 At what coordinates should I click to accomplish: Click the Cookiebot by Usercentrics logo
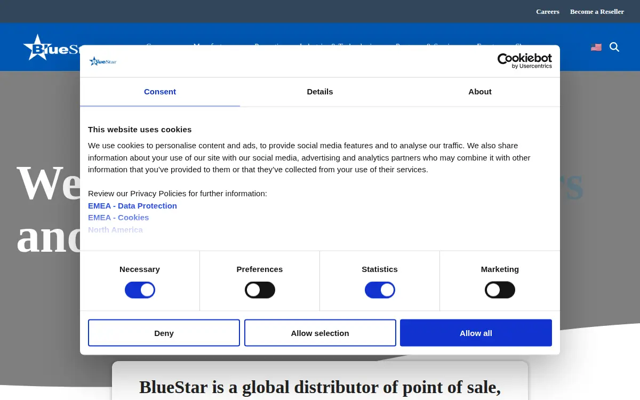click(525, 61)
